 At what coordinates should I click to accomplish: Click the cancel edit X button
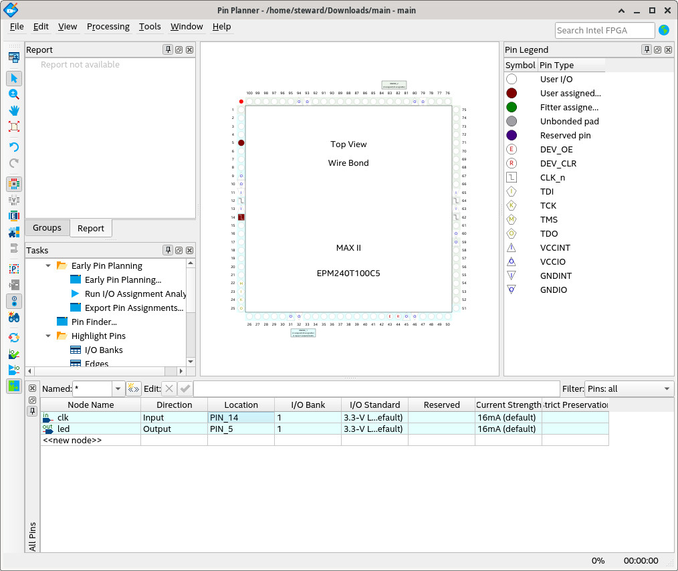(169, 388)
